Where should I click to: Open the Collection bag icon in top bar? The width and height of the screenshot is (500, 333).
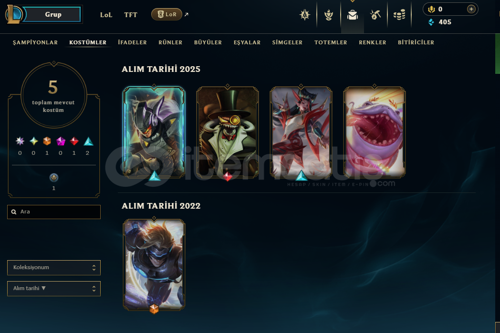click(x=353, y=15)
